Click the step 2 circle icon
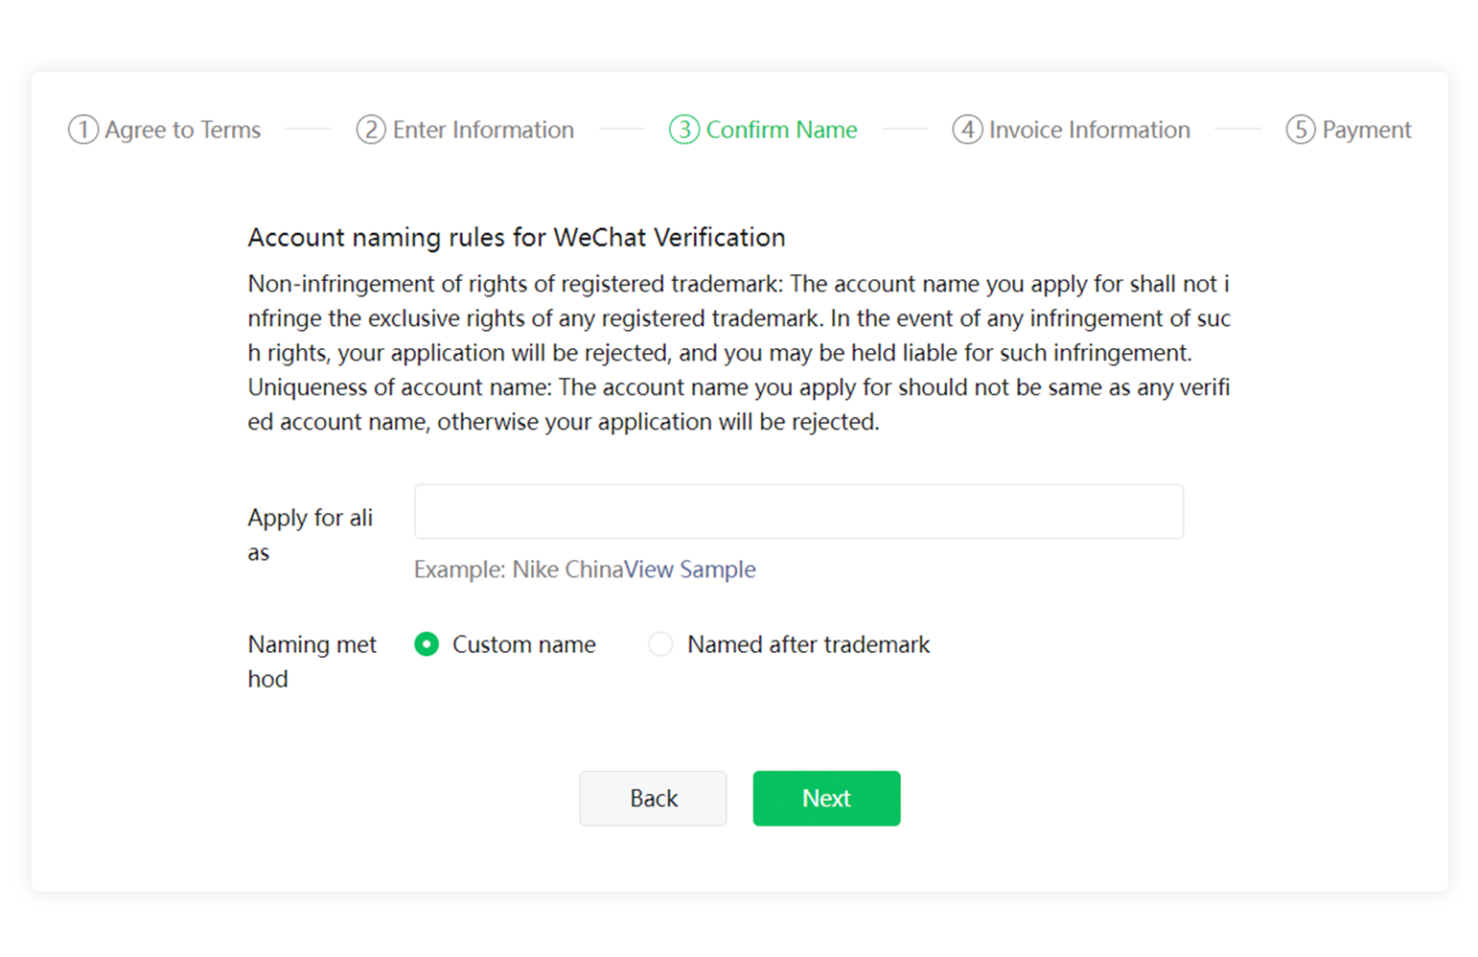 coord(370,129)
